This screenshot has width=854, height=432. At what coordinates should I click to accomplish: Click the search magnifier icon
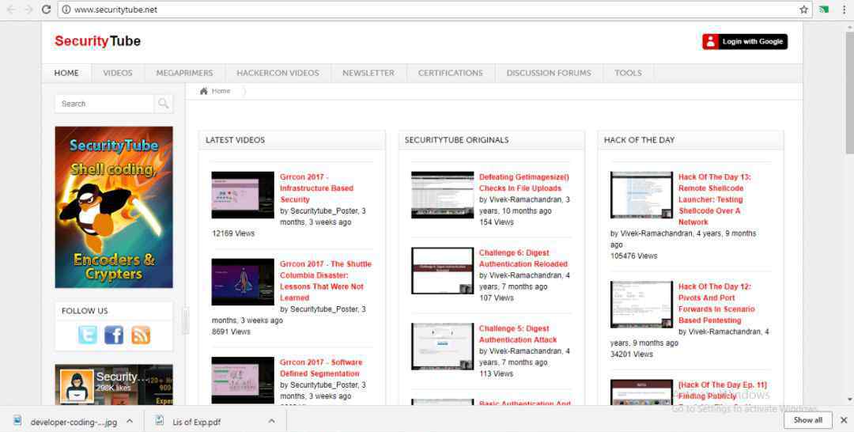coord(164,104)
